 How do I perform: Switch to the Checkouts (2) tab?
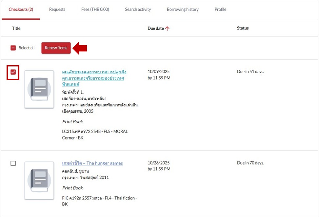tap(21, 9)
